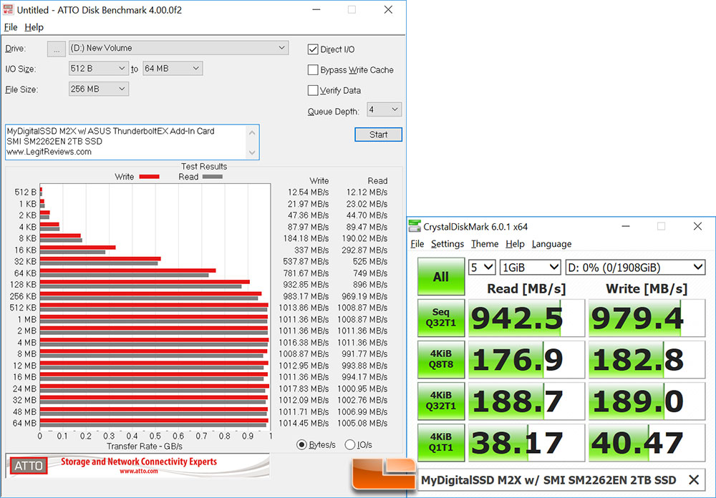Click the gray Read legend swatch
This screenshot has height=498, width=716.
pyautogui.click(x=213, y=177)
